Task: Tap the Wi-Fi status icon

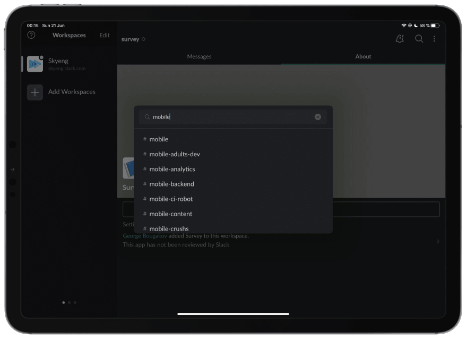Action: click(x=404, y=26)
